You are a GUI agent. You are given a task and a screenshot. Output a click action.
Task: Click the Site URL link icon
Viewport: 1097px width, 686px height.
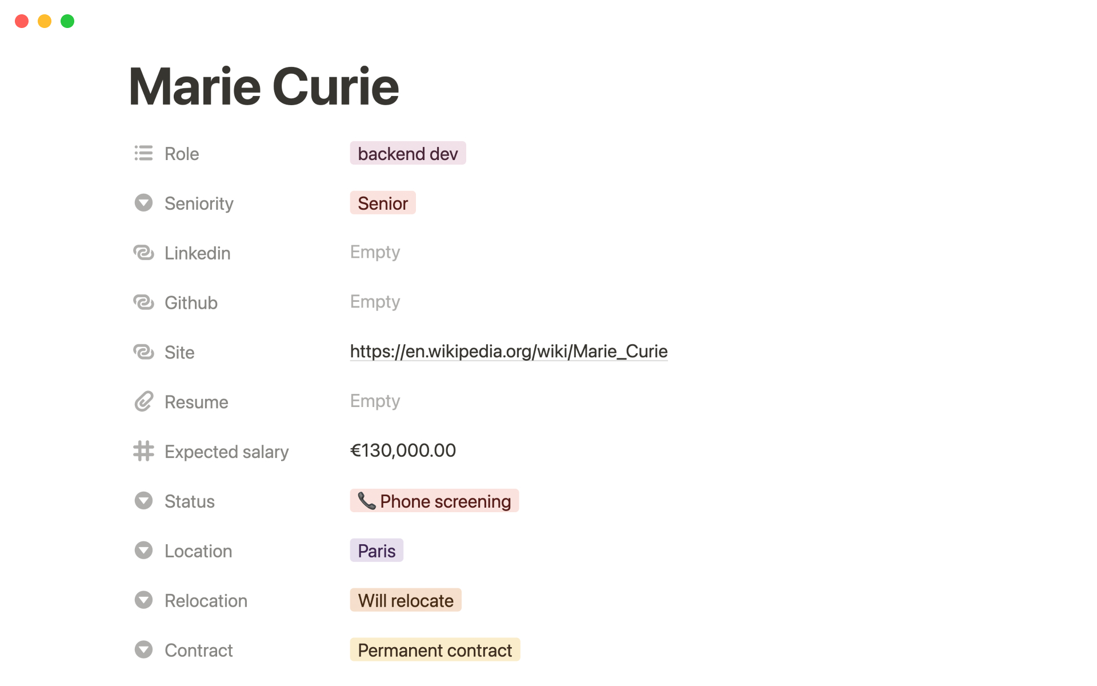(x=143, y=352)
